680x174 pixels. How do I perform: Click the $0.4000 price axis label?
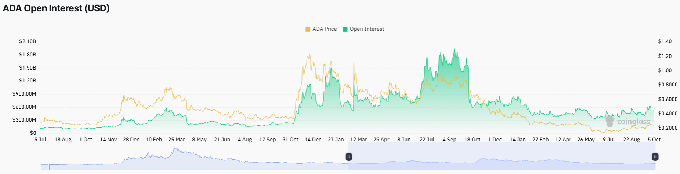(668, 114)
